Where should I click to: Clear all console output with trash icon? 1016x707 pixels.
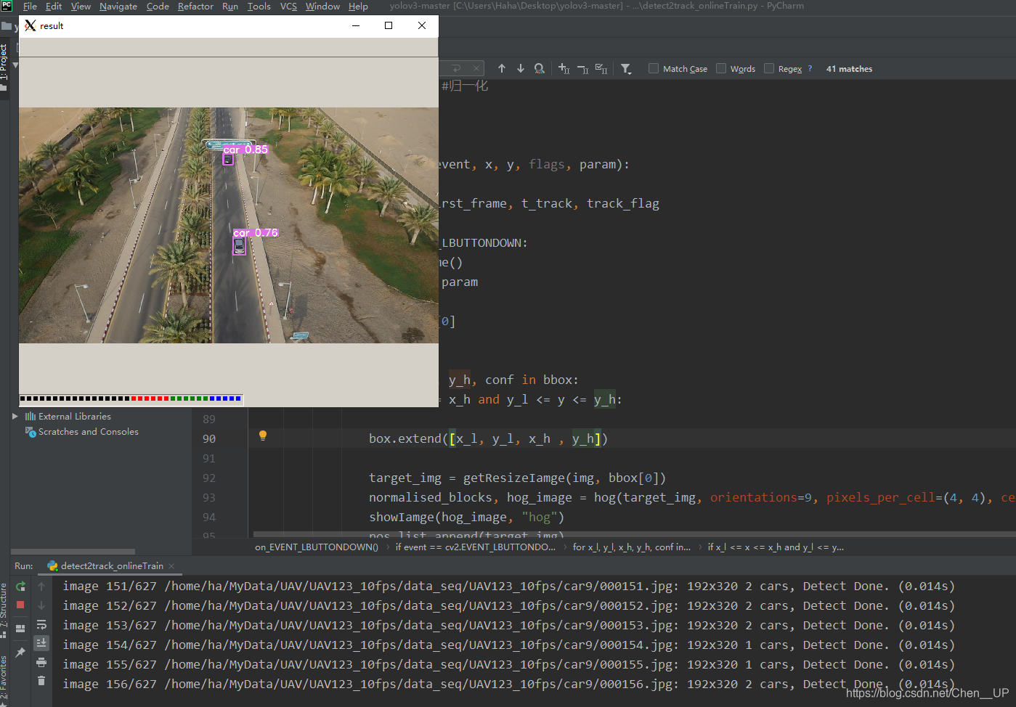coord(41,681)
